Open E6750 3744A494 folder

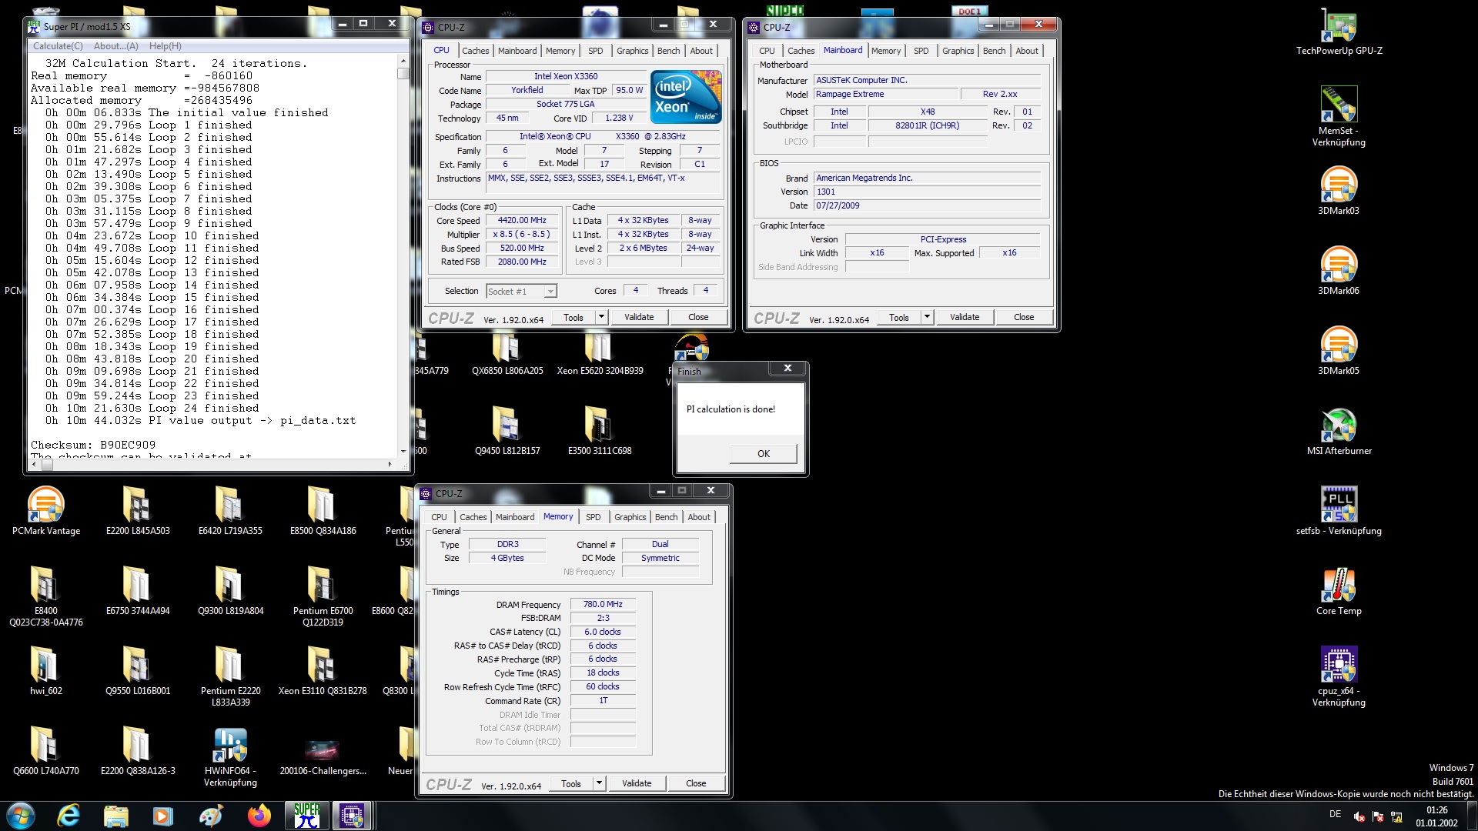138,590
